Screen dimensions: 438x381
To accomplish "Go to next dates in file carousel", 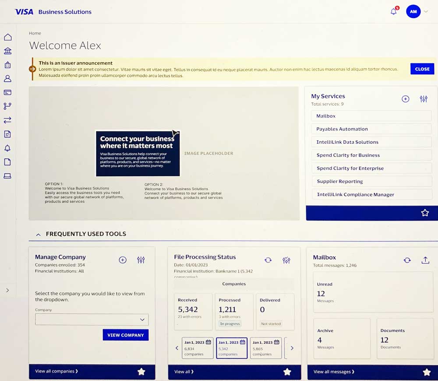I will click(292, 348).
